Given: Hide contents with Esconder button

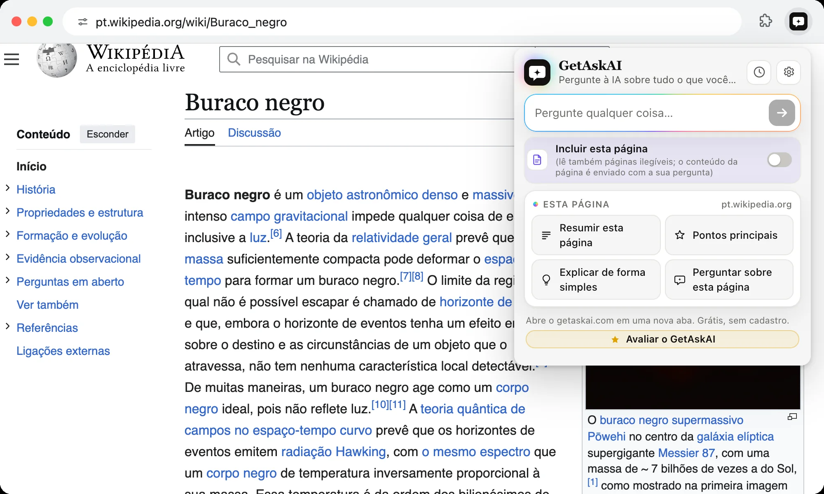Looking at the screenshot, I should click(108, 134).
